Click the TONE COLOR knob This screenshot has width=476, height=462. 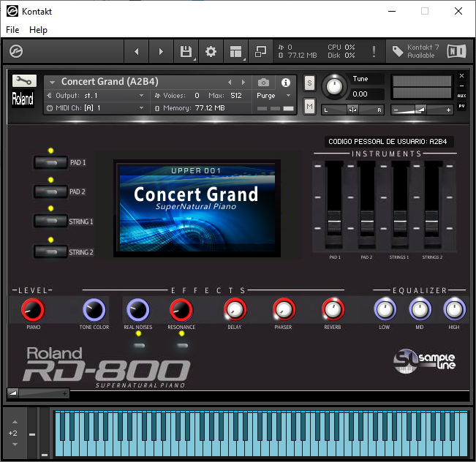tap(94, 310)
